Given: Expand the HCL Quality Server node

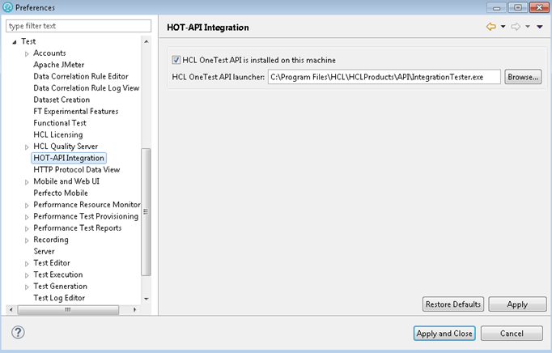Looking at the screenshot, I should [x=27, y=147].
